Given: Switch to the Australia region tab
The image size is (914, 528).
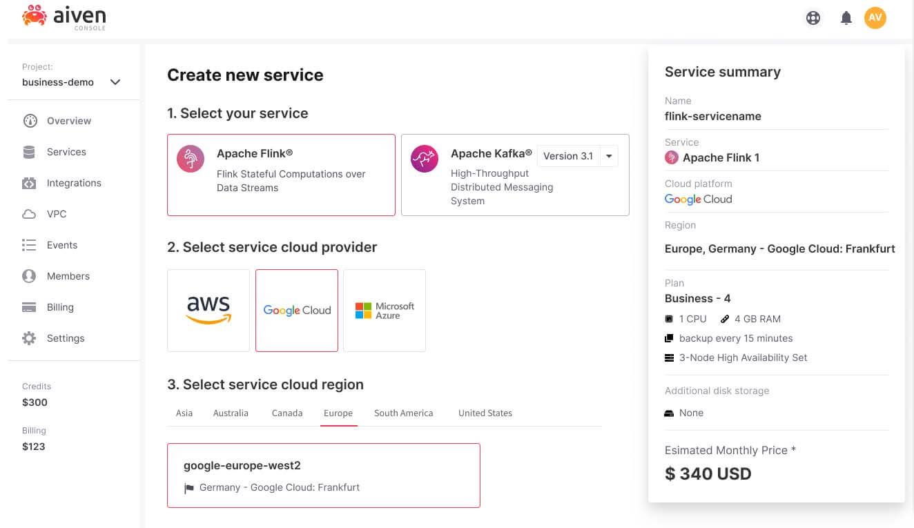Looking at the screenshot, I should point(231,413).
